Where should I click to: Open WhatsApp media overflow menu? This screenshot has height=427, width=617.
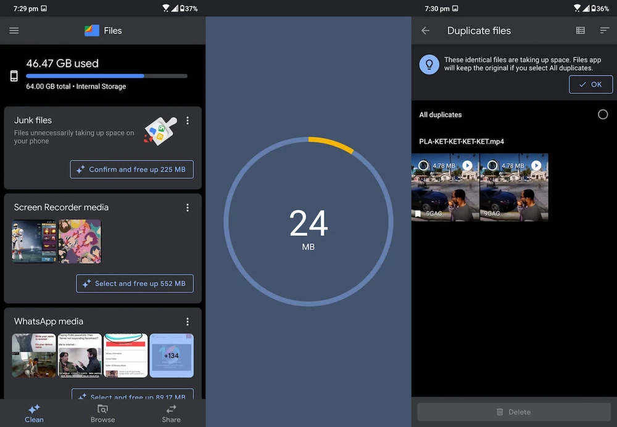tap(188, 322)
